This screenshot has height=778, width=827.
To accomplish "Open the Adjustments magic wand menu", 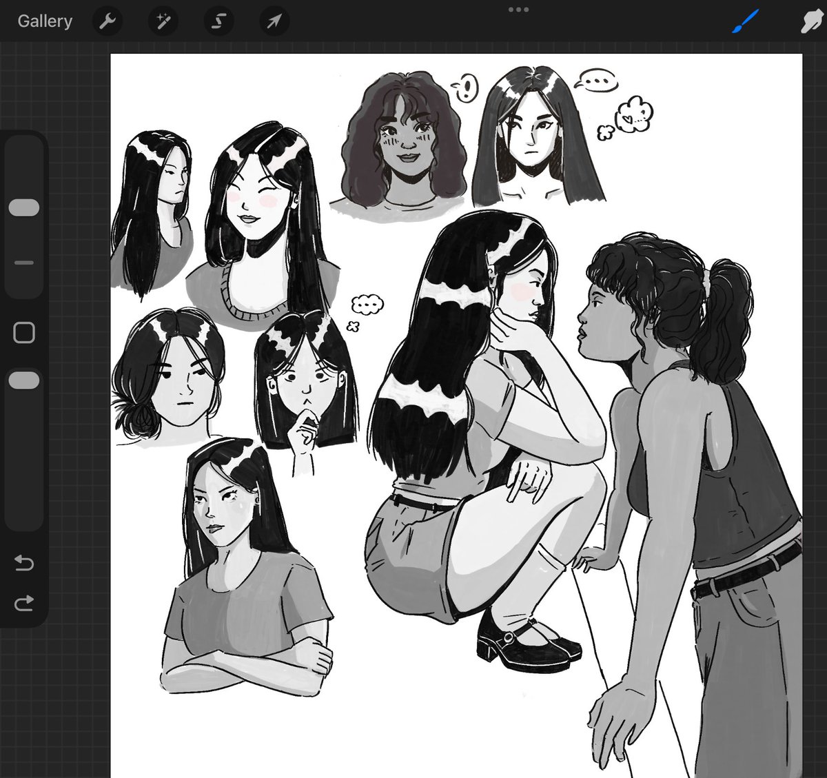I will point(163,21).
